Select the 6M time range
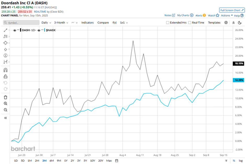 (x=52, y=161)
